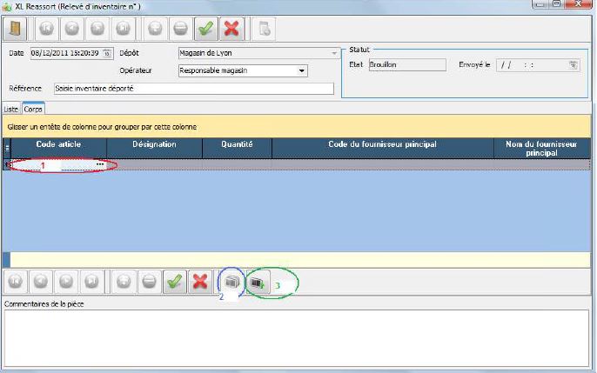Cancel the line with bottom red X

click(201, 282)
